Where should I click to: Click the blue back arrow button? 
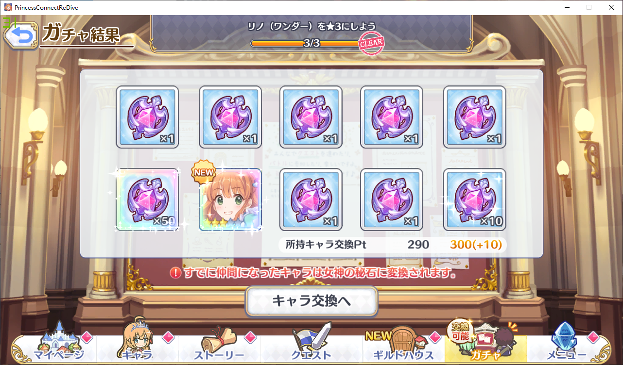point(21,35)
